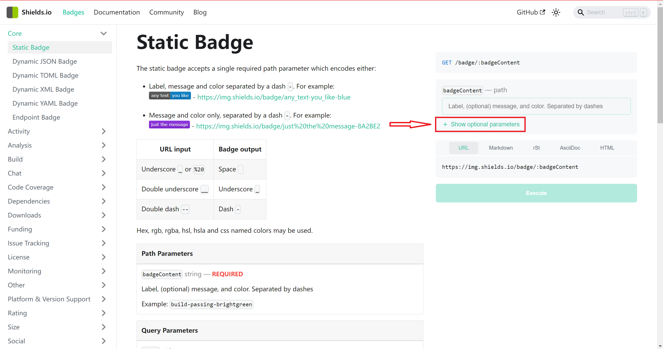Expand the Chat category chevron

[x=103, y=173]
